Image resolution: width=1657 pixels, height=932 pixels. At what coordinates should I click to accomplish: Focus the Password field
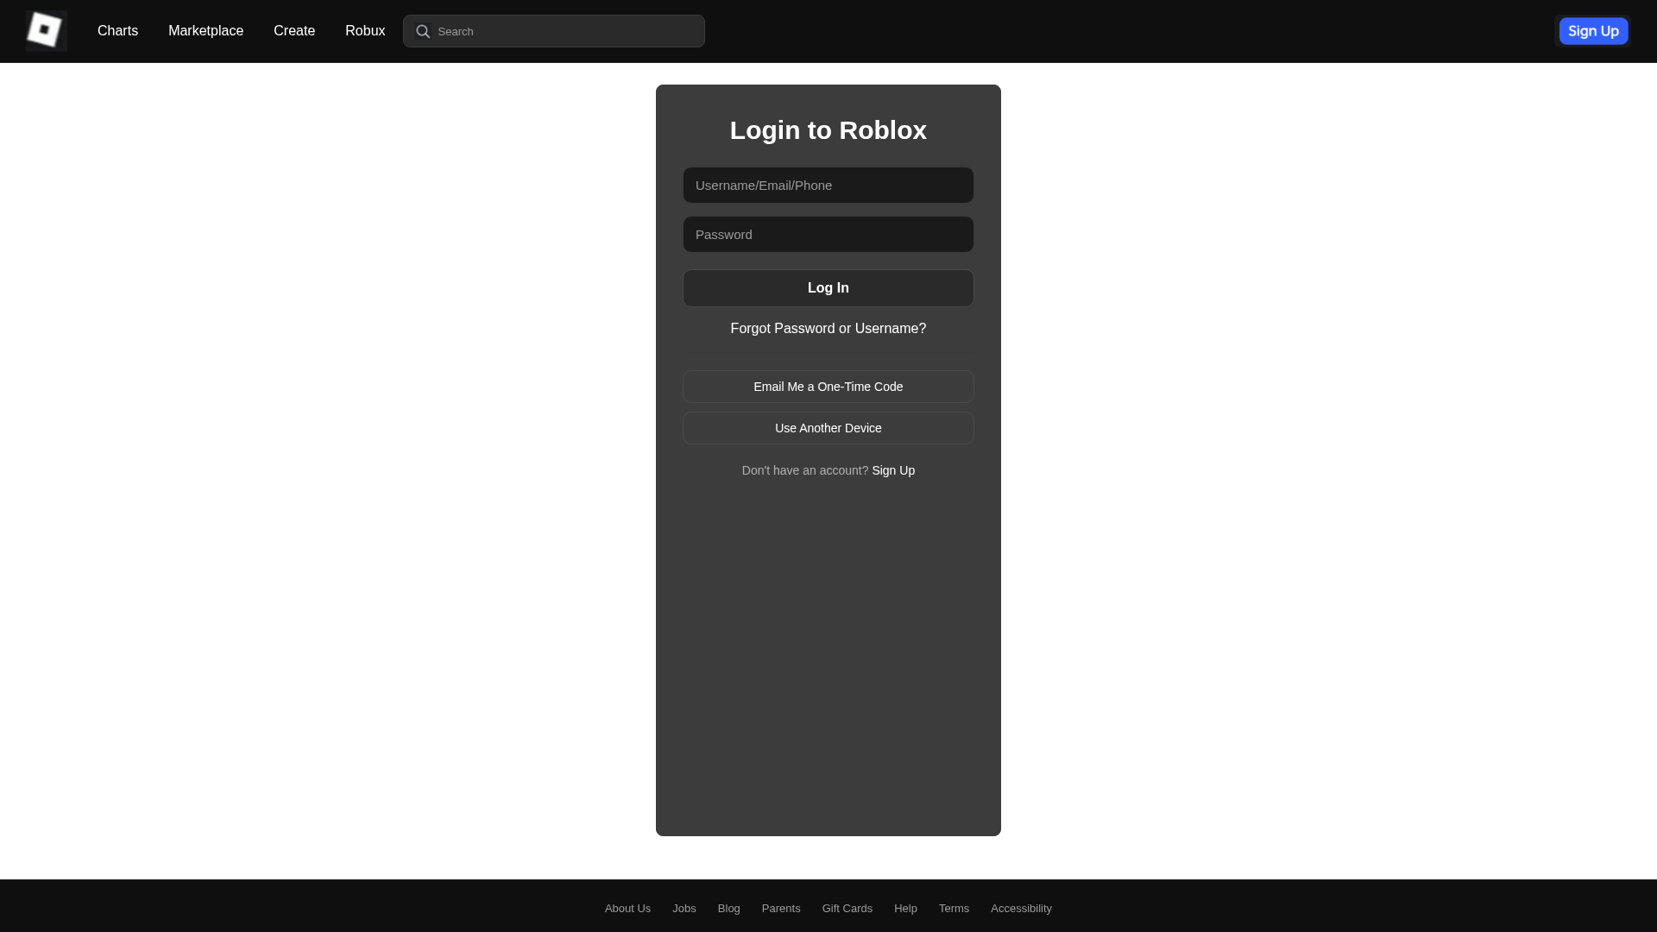[828, 234]
